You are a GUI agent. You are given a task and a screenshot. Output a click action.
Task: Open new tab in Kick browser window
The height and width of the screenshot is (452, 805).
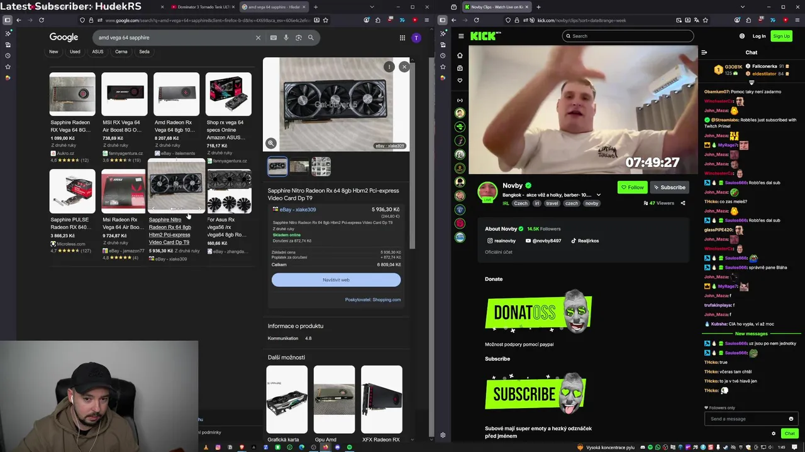[538, 7]
